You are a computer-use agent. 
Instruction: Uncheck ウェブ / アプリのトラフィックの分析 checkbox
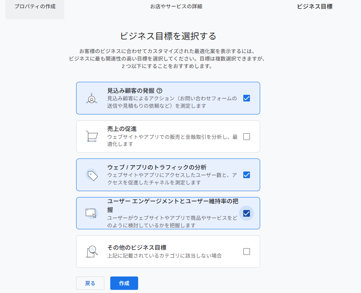pyautogui.click(x=246, y=175)
